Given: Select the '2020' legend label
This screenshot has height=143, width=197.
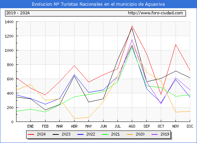Looking at the screenshot, I should click(140, 134).
